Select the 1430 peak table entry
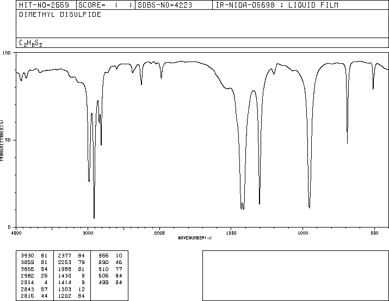The image size is (389, 301). 65,275
